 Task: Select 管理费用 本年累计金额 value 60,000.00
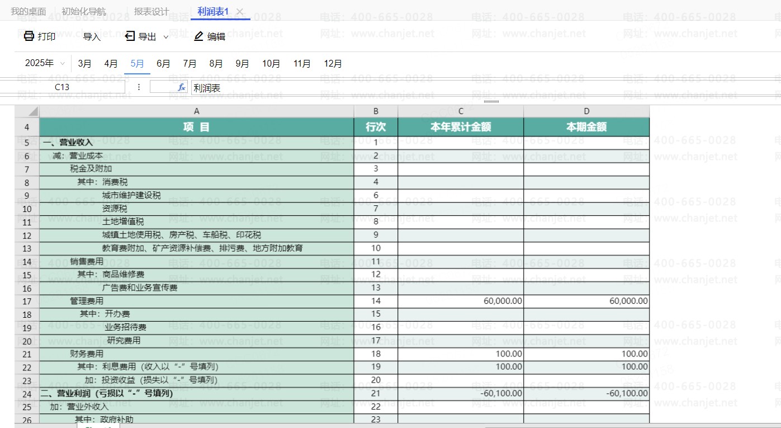tap(461, 302)
